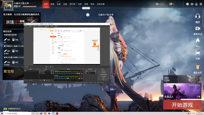
Task: Open first audio channel settings gear in OBS mixer
Action: (x=82, y=73)
